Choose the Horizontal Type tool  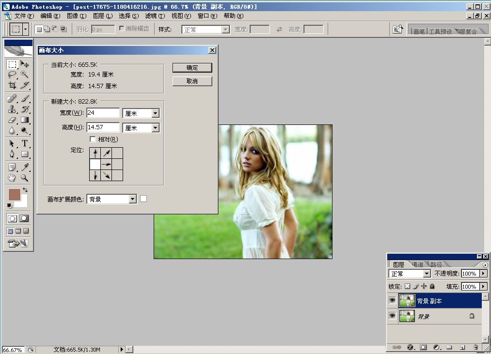[25, 143]
